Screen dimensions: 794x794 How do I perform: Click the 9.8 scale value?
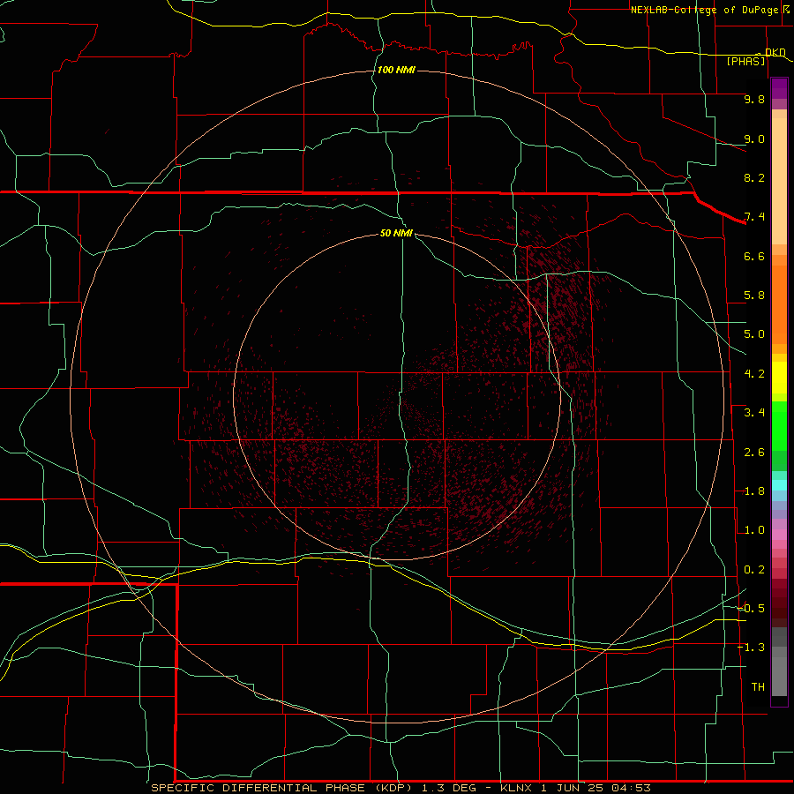tap(754, 99)
